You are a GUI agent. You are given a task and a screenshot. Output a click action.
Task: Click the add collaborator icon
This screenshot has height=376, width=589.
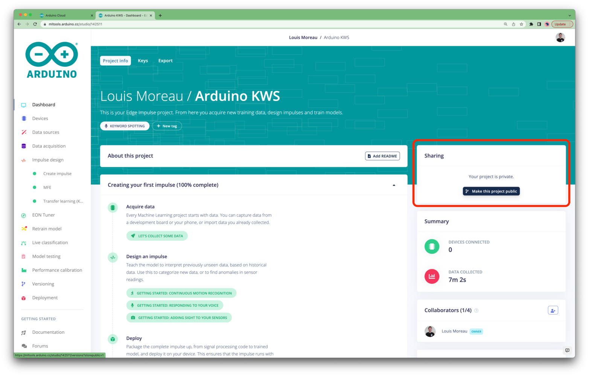click(552, 310)
